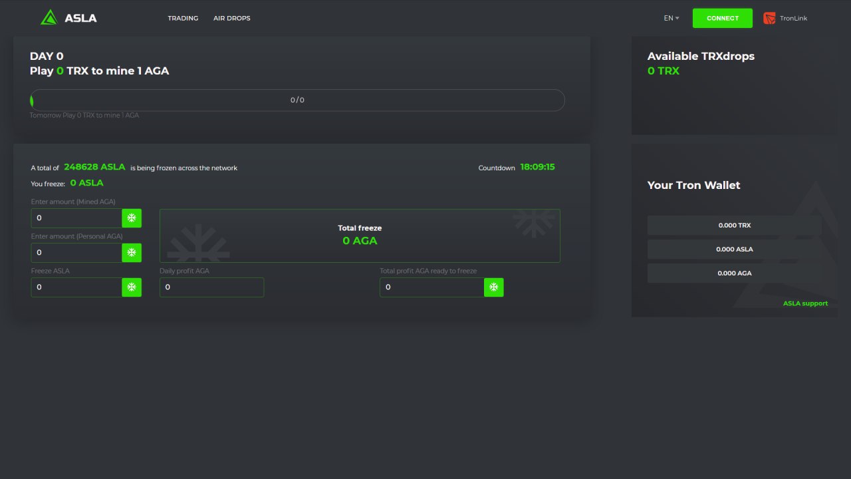This screenshot has width=851, height=479.
Task: Open the TRADING menu
Action: [x=183, y=18]
